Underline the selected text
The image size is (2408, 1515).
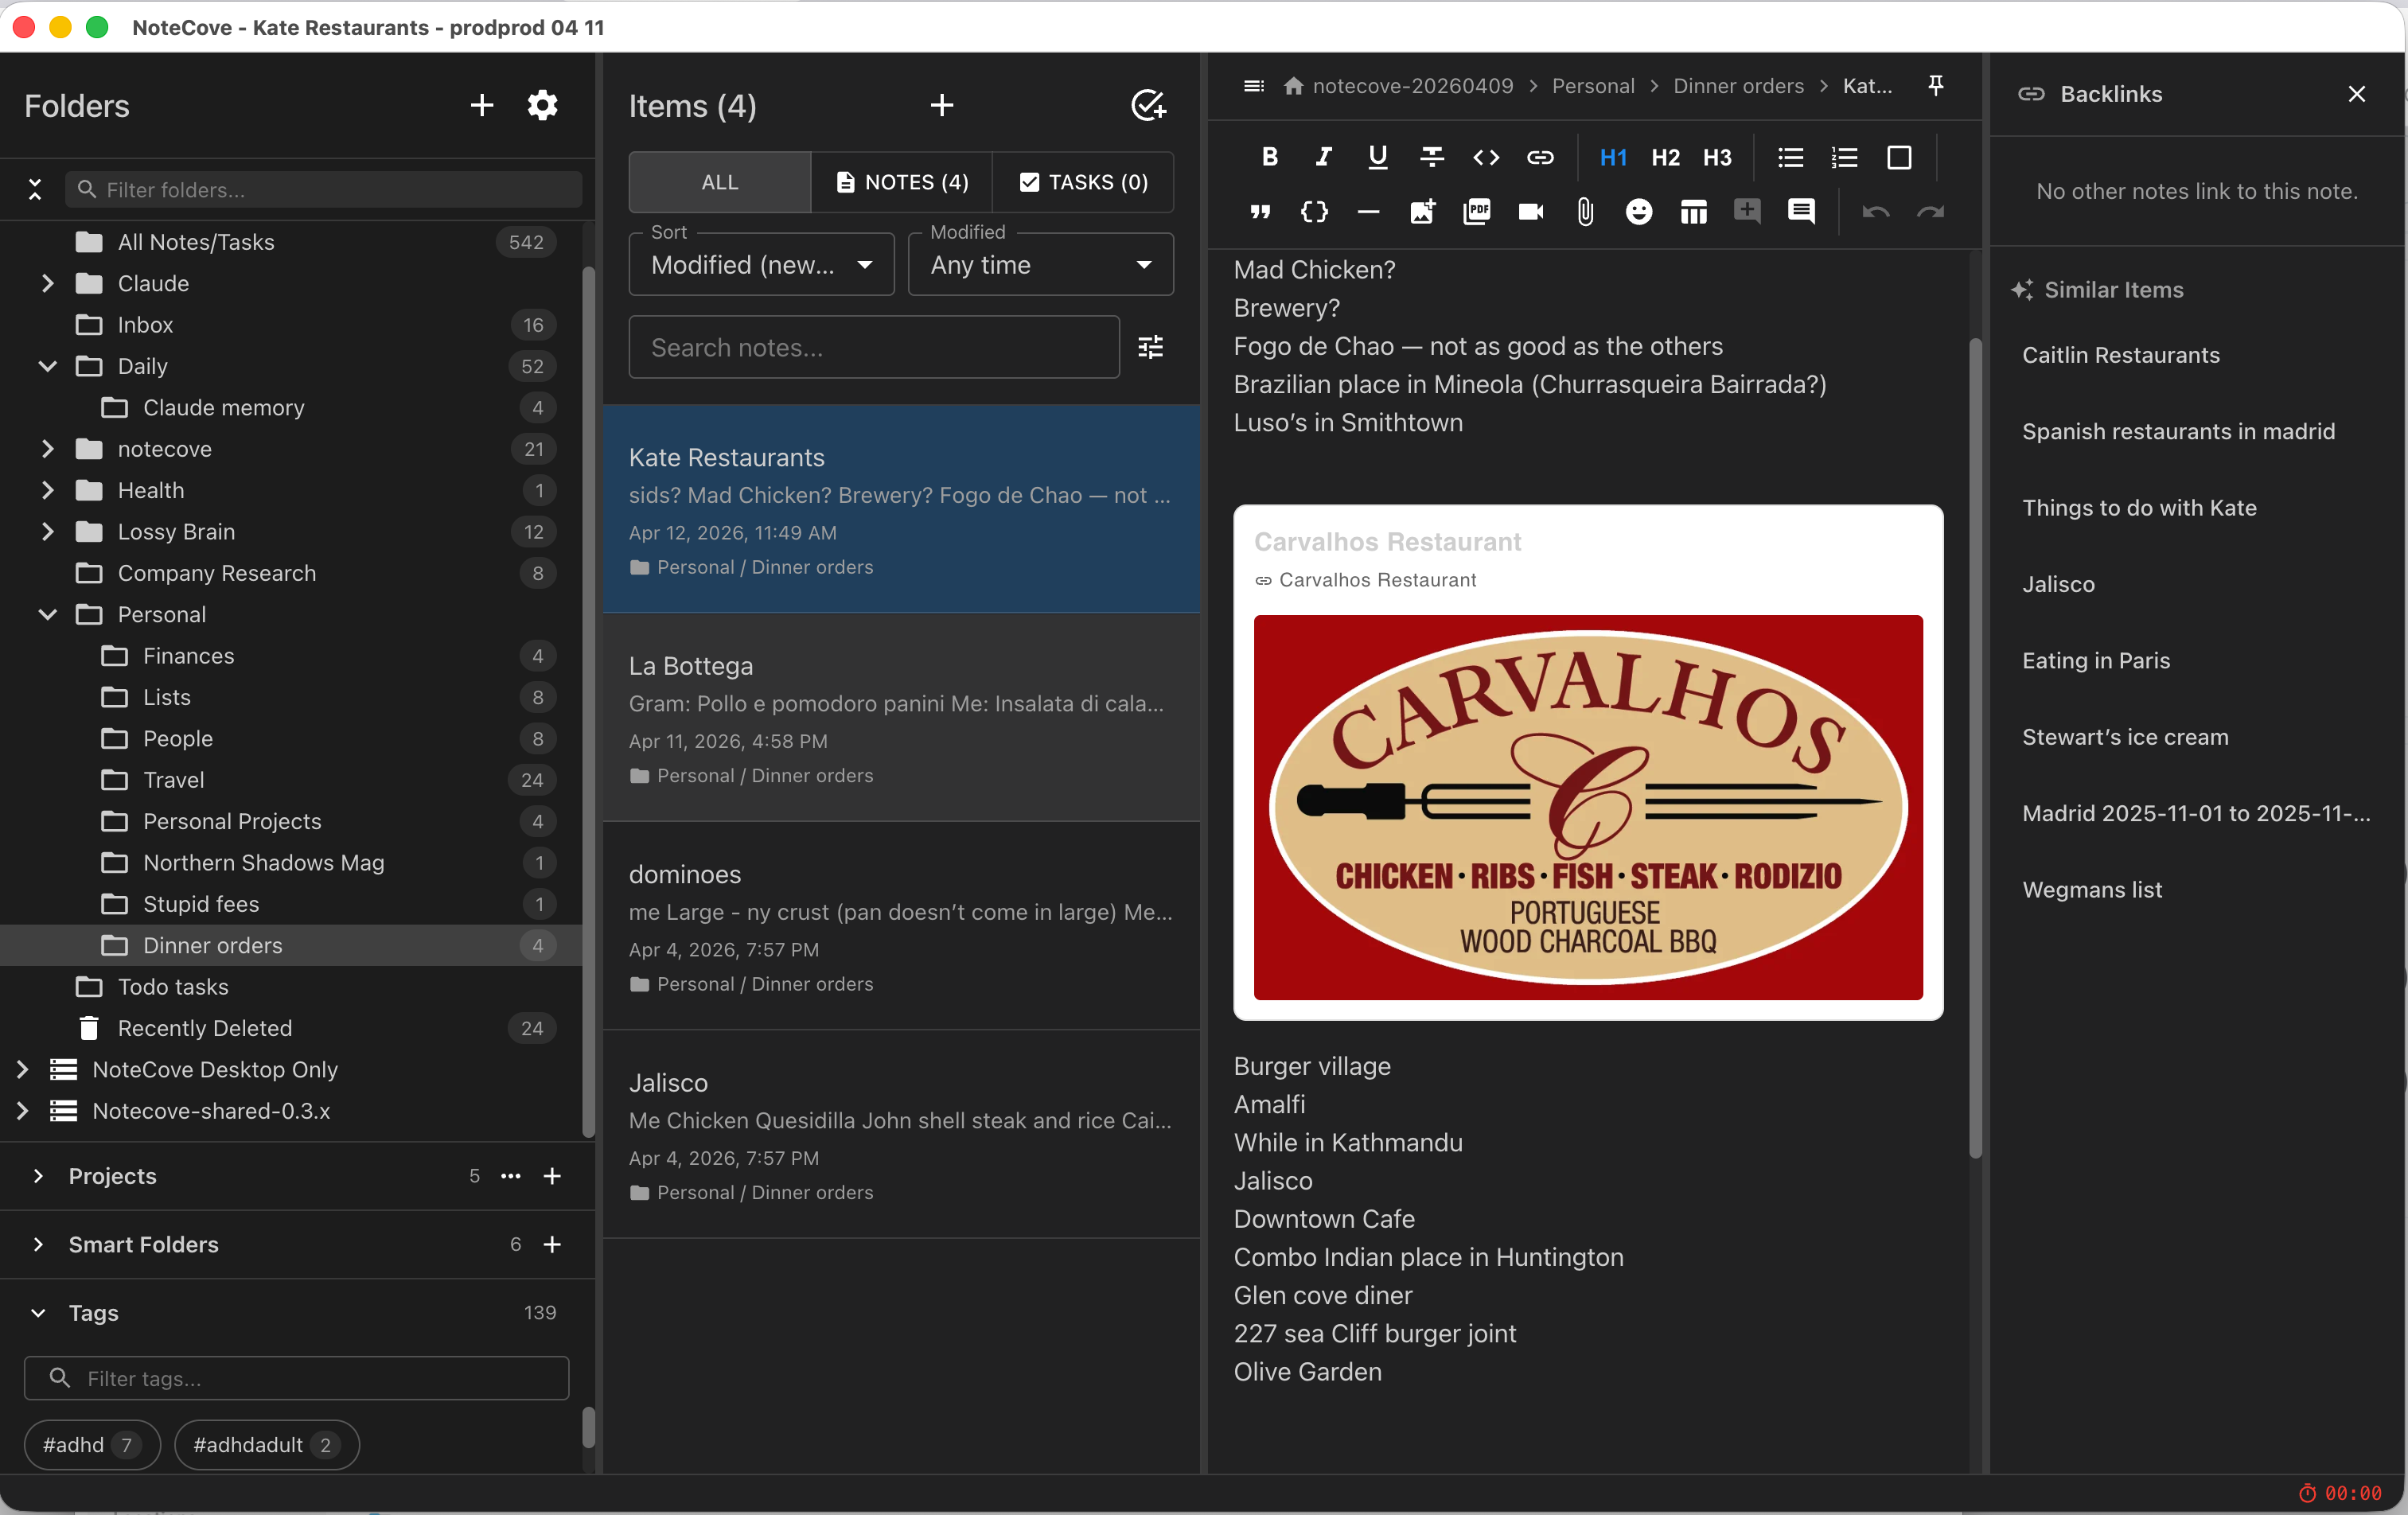[1378, 157]
